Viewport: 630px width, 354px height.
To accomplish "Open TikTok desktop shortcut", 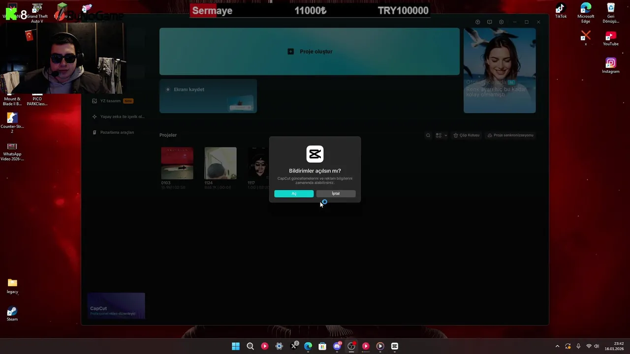I will pos(561,11).
